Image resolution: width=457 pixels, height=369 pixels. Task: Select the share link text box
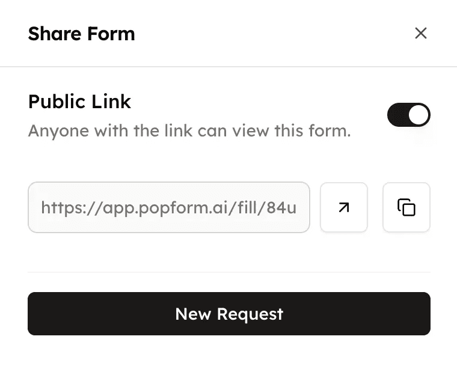169,207
